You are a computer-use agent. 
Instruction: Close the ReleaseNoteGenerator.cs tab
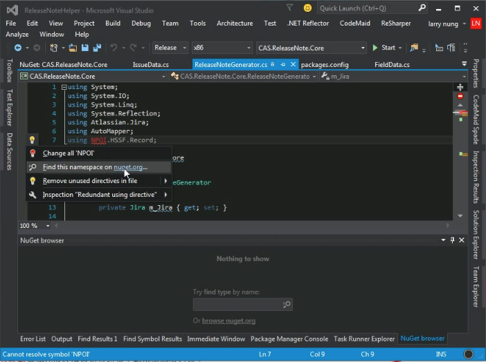pyautogui.click(x=293, y=64)
